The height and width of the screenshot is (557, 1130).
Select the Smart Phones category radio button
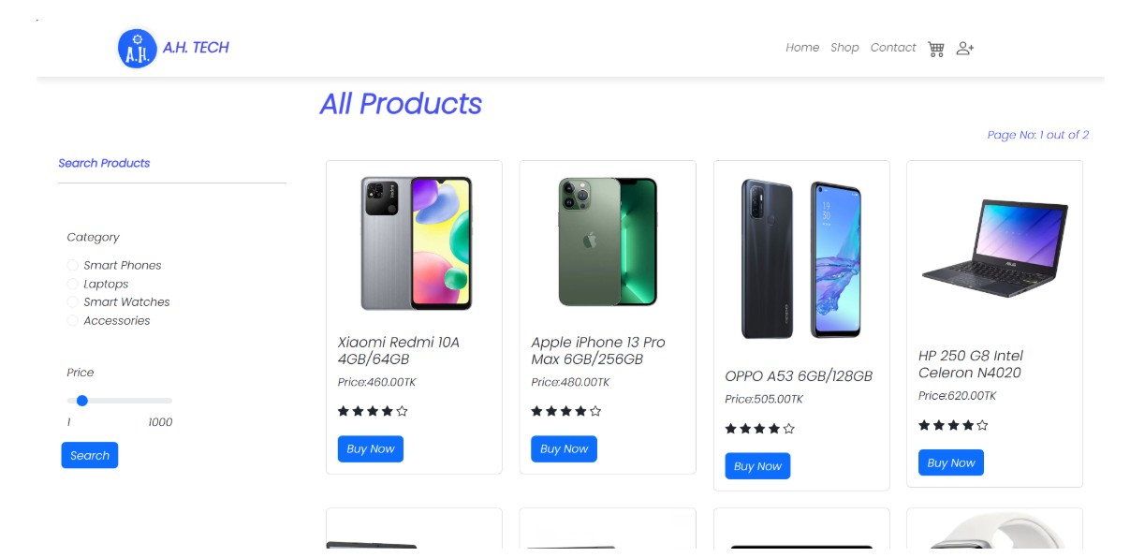(72, 265)
